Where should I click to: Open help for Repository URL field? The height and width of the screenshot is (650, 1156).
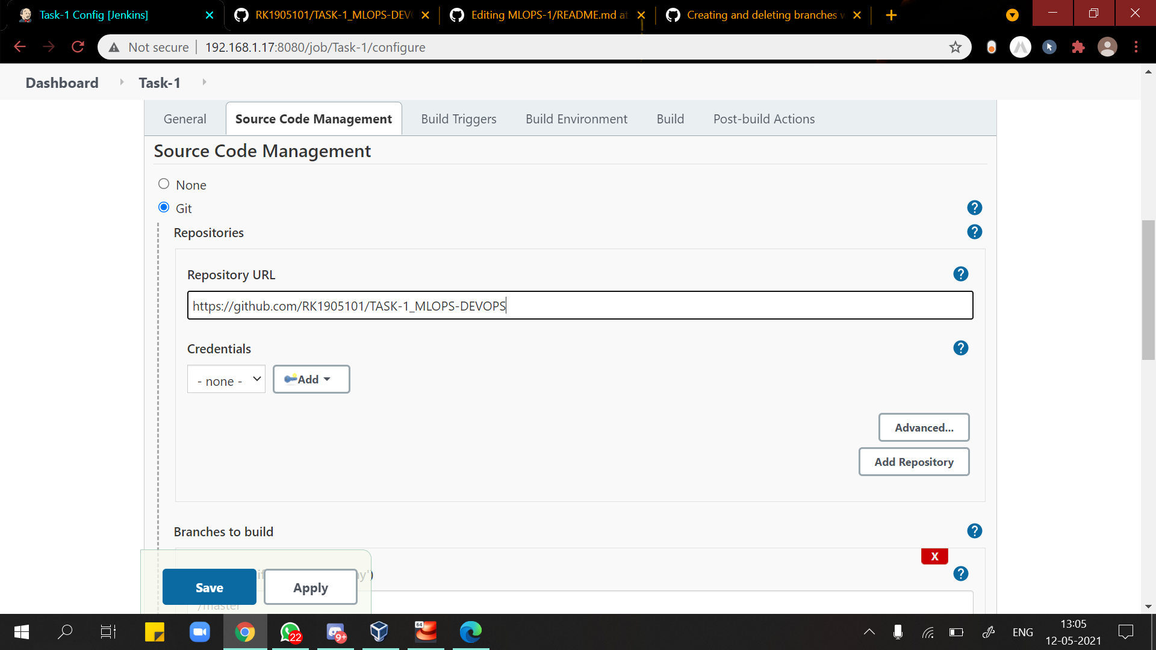click(960, 274)
